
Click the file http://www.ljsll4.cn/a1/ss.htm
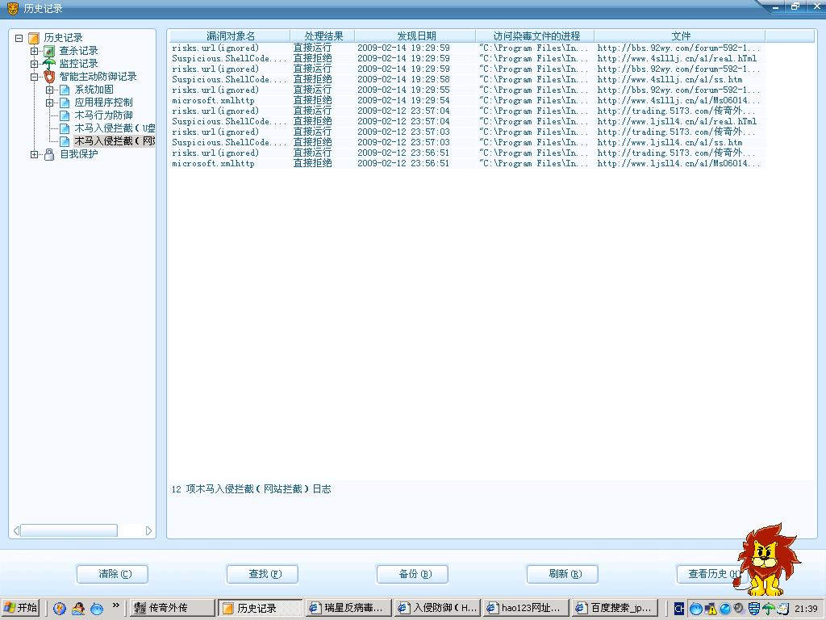(x=670, y=143)
